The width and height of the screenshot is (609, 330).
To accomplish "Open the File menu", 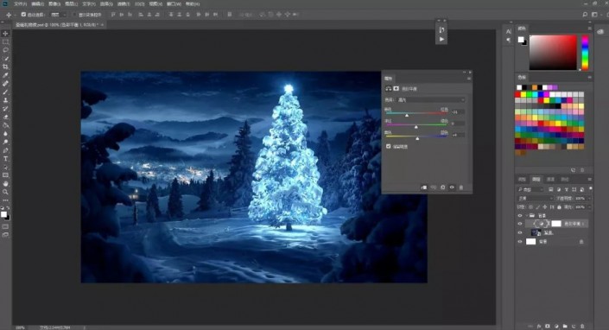I will (x=20, y=3).
